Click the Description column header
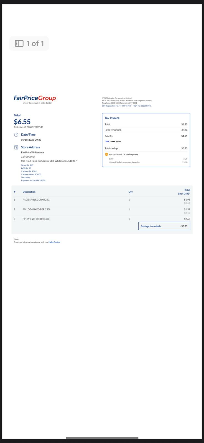The image size is (204, 443). pyautogui.click(x=29, y=192)
